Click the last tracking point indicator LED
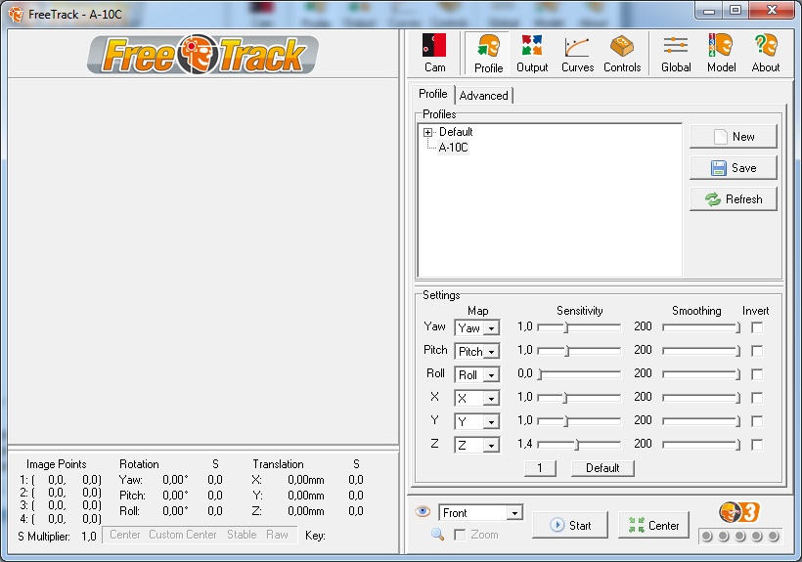Viewport: 802px width, 562px height. tap(774, 536)
